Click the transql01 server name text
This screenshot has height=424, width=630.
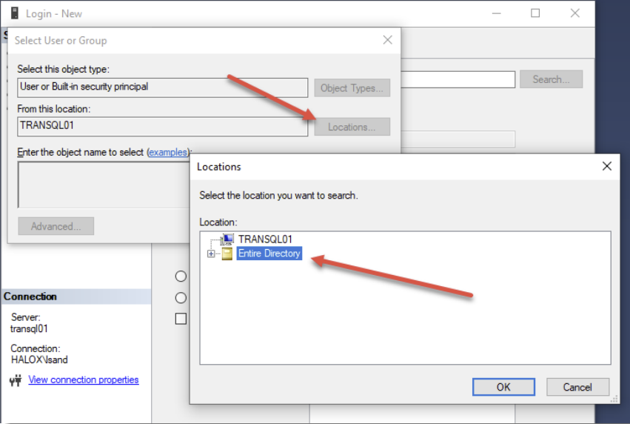[x=29, y=328]
